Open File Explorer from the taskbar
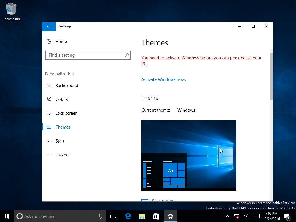 click(142, 216)
